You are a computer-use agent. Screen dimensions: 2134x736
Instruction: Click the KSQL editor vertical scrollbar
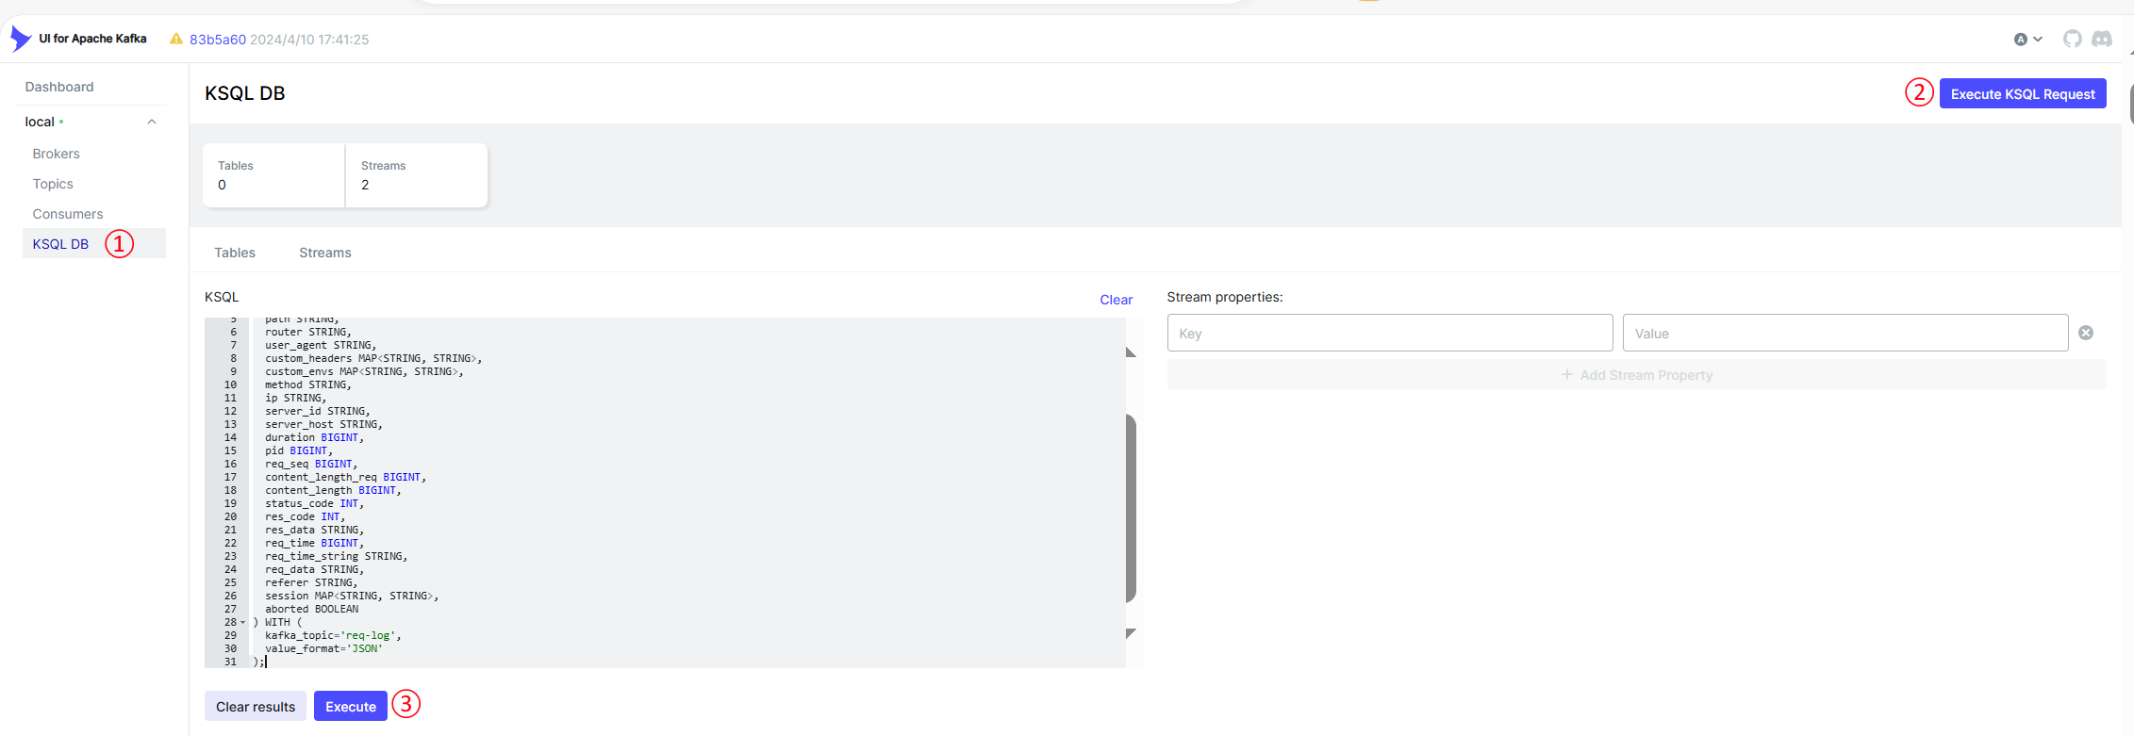1131,507
